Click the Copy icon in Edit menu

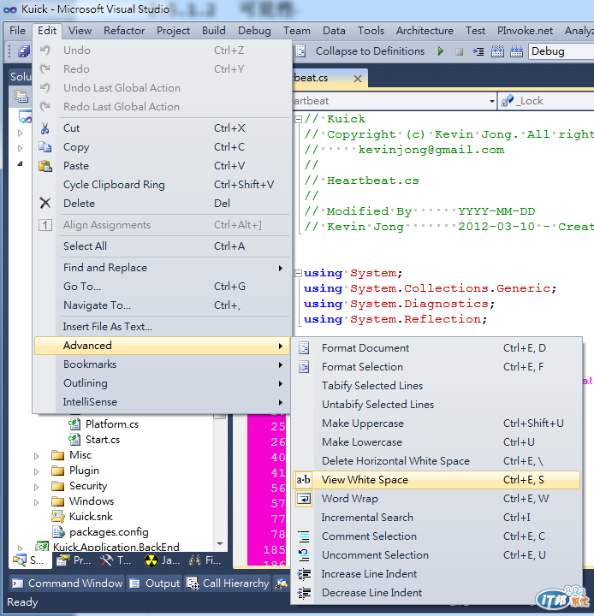click(45, 147)
